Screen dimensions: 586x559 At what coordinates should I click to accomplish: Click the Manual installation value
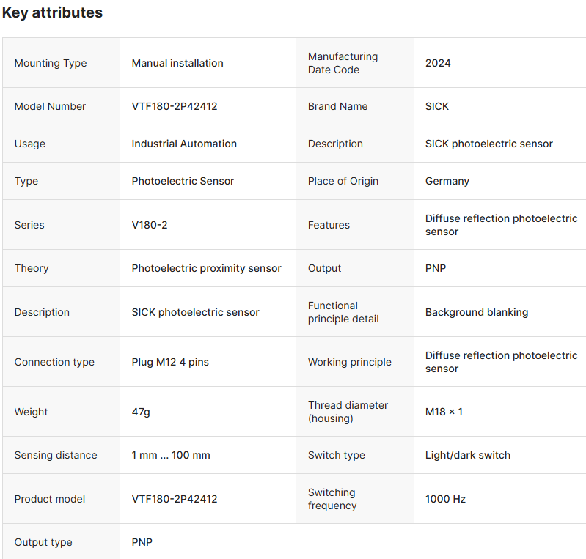[x=177, y=63]
